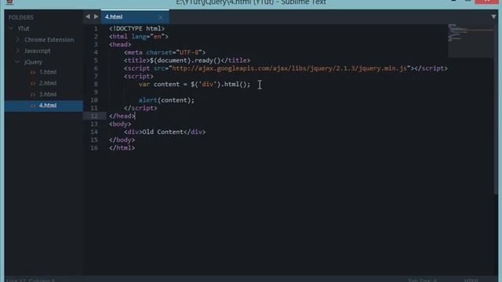Click the lang="en" attribute
This screenshot has width=502, height=282.
(148, 37)
